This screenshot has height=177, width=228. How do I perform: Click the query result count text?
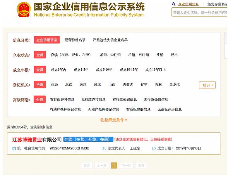30,127
